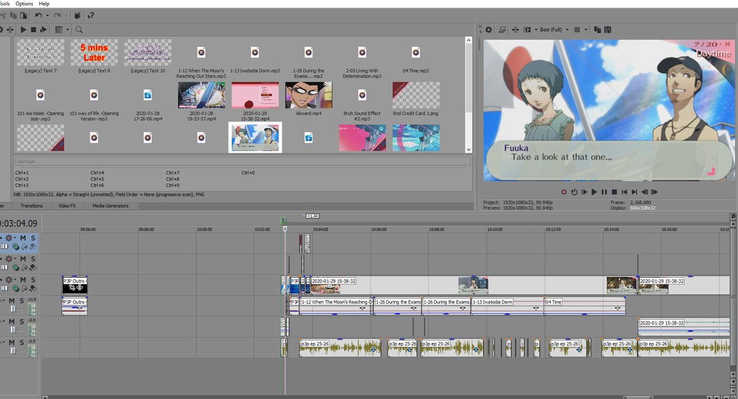
Task: Click the Split Screen View icon
Action: click(527, 29)
